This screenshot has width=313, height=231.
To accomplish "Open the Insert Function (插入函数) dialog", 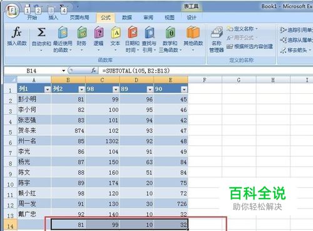I will [17, 36].
